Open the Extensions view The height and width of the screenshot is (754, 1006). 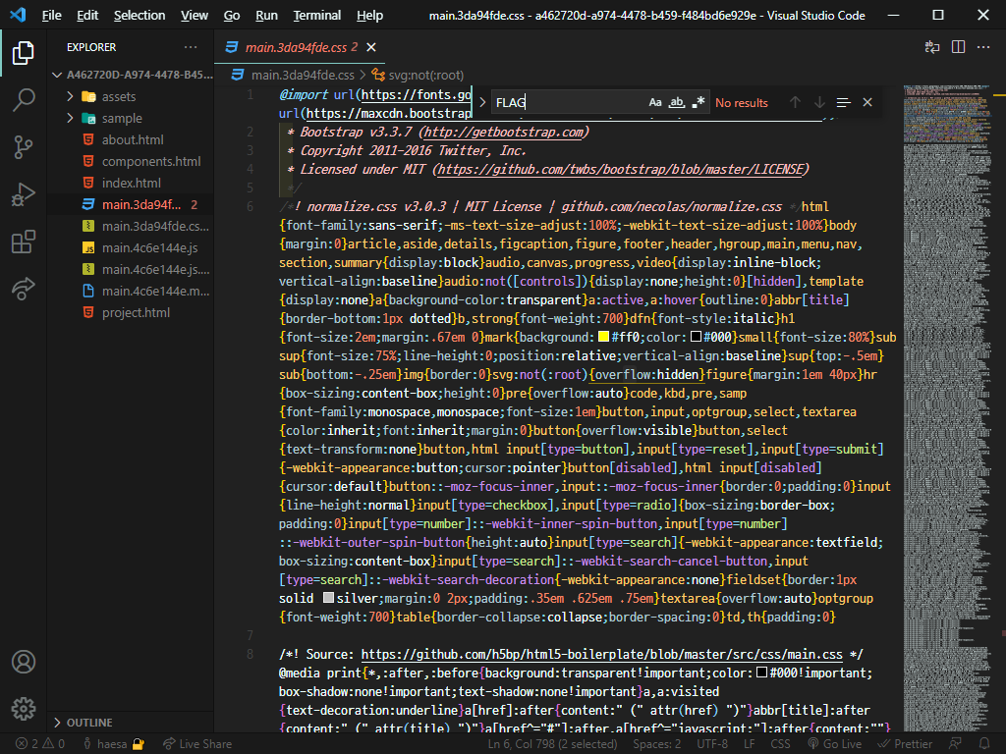(23, 242)
